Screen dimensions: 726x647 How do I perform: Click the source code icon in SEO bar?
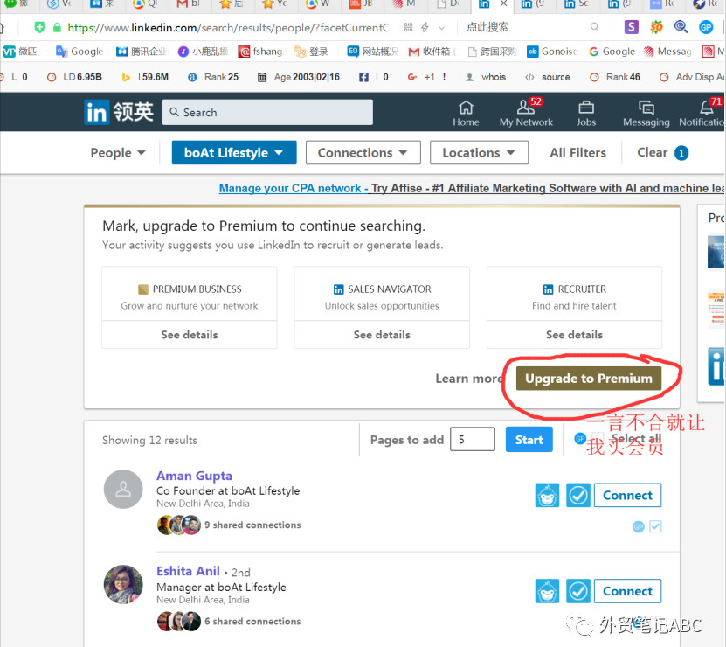coord(529,77)
